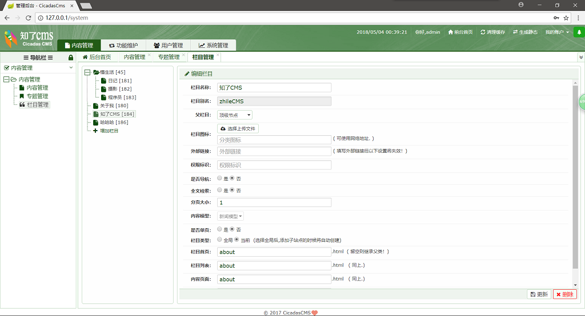This screenshot has width=585, height=316.
Task: Open the 我的账户 dropdown menu
Action: tap(557, 32)
